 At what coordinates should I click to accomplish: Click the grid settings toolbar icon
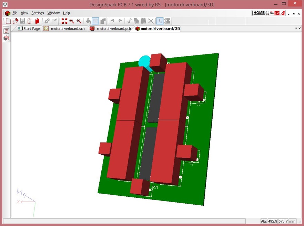pos(54,21)
